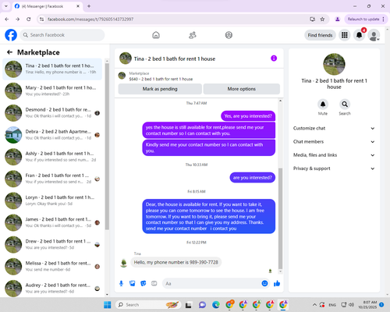390x312 pixels.
Task: Open the Groups icon in top navigation
Action: tap(229, 35)
